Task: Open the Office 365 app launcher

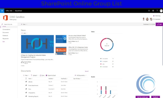Action: click(2, 11)
